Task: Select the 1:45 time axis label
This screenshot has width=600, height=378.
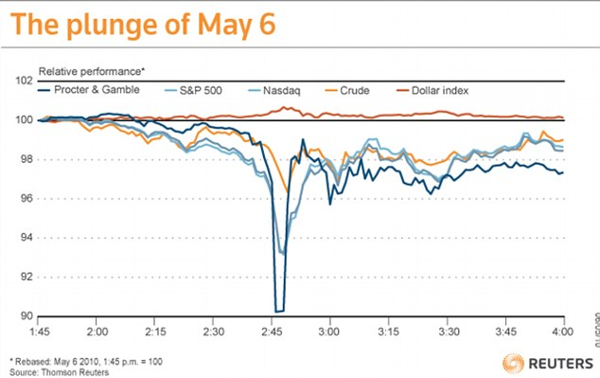Action: click(x=40, y=332)
